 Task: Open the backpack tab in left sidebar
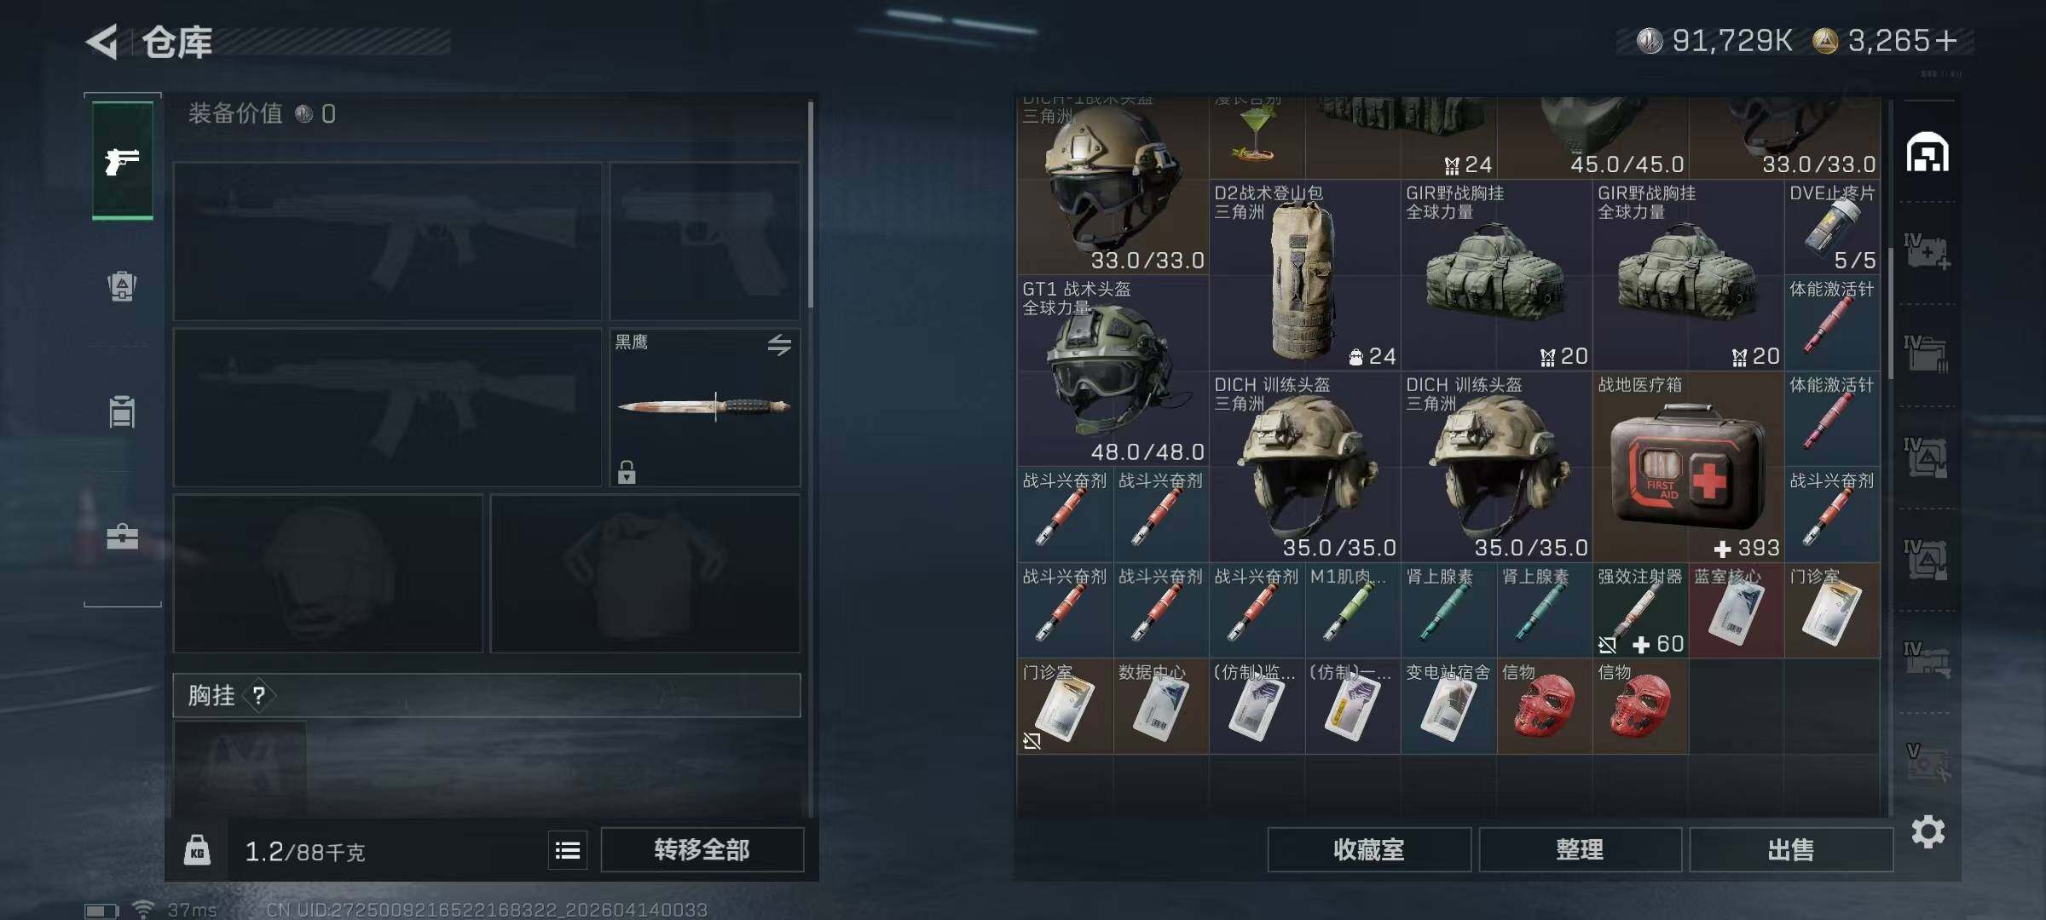[x=122, y=286]
